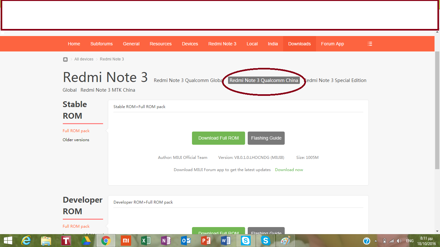This screenshot has height=247, width=440.
Task: Open Resources in the navigation bar
Action: pos(161,44)
